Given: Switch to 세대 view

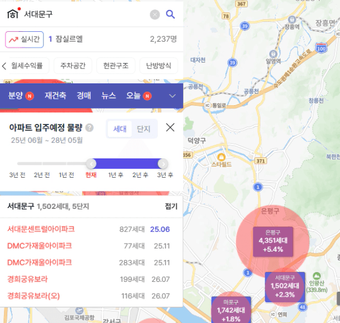Looking at the screenshot, I should tap(120, 129).
